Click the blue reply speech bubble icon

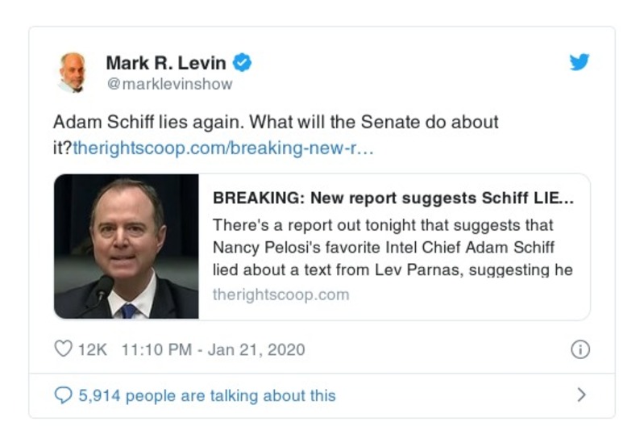[x=63, y=395]
